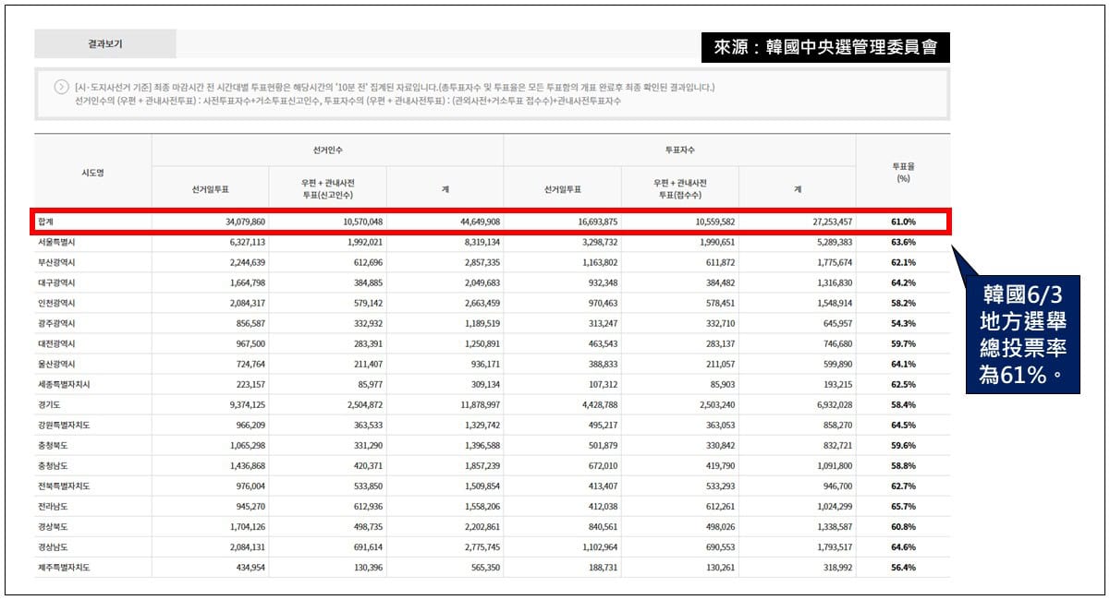
Task: Click the Sejong cell 223,157
Action: [250, 385]
